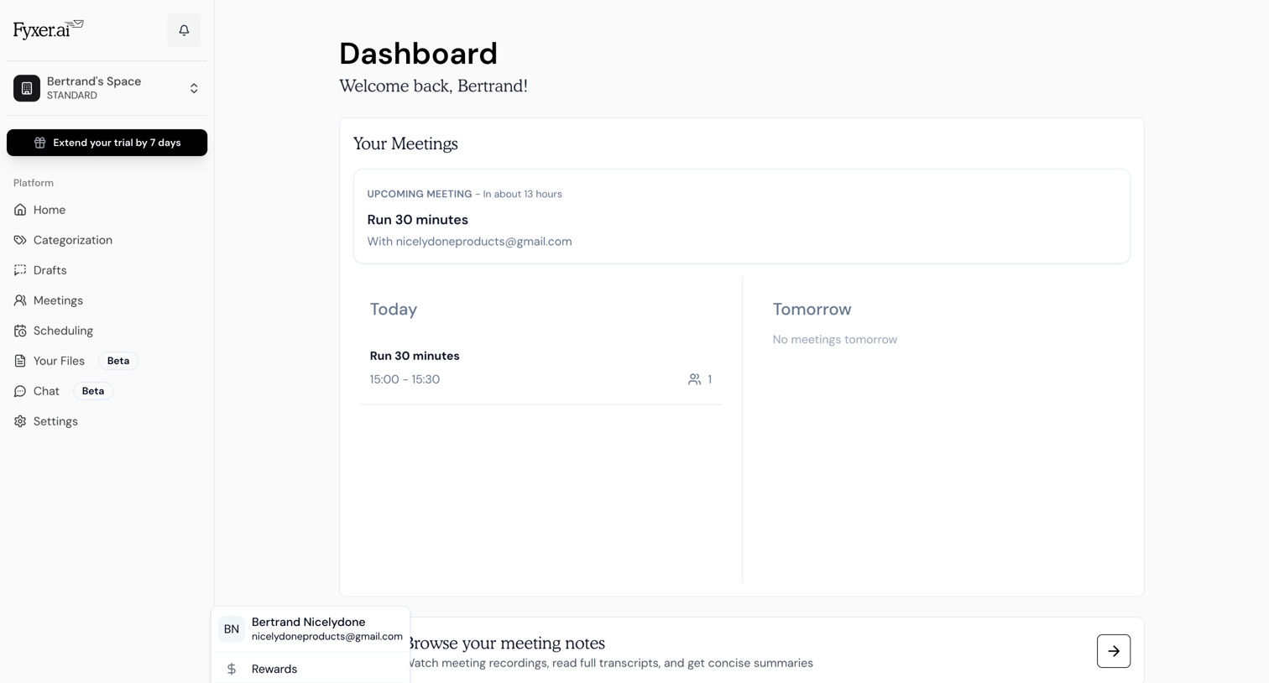Go to Categorization page

pyautogui.click(x=107, y=240)
